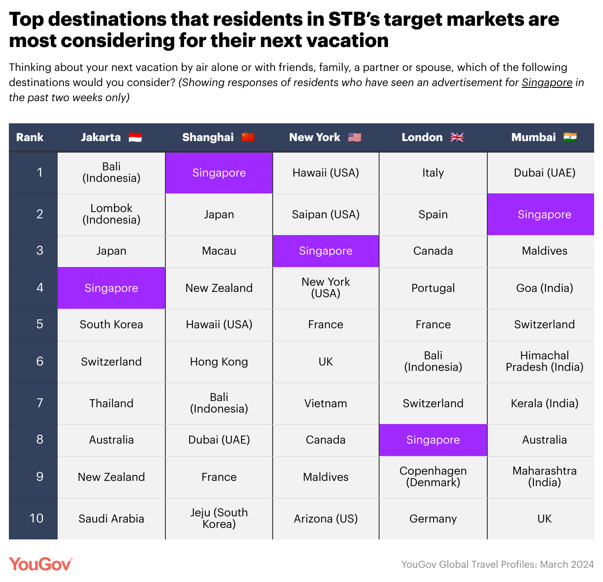603x582 pixels.
Task: Select the Dubai (UAE) cell under Mumbai
Action: 544,173
